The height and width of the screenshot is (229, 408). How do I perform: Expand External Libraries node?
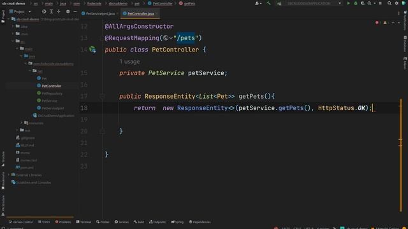[x=8, y=175]
